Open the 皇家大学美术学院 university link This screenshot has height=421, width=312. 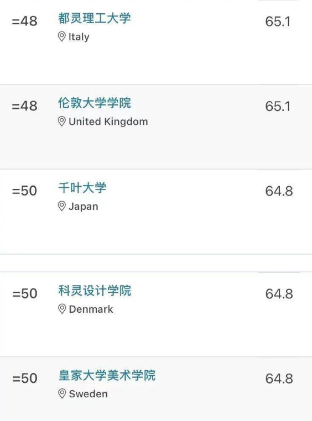(x=107, y=375)
